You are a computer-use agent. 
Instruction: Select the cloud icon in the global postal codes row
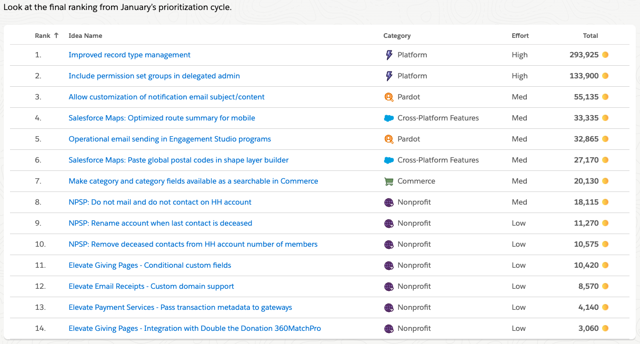(389, 160)
